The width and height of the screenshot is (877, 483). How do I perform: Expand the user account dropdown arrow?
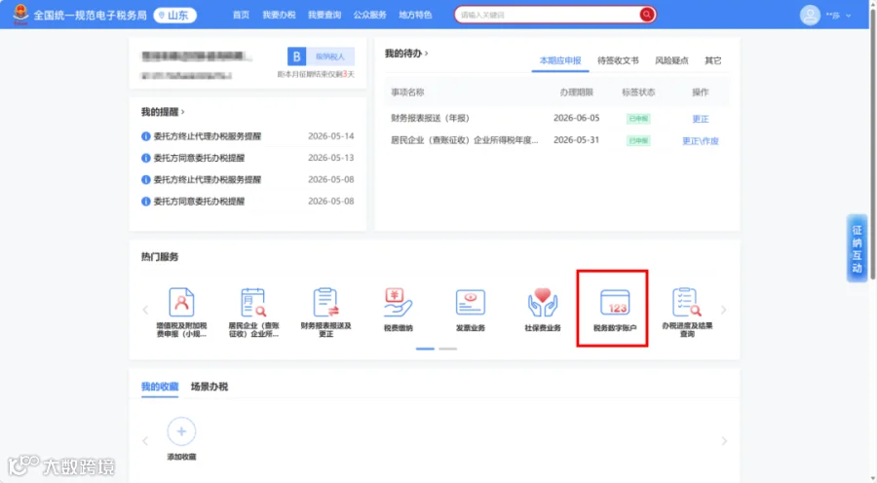849,16
